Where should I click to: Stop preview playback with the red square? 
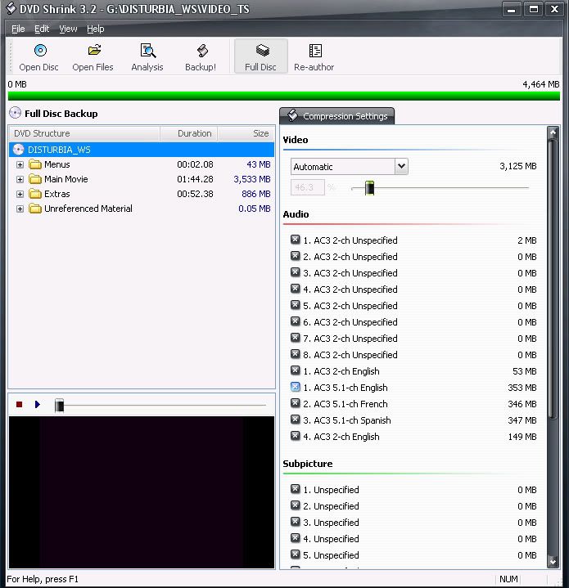click(19, 404)
